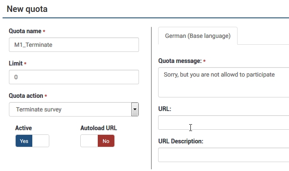Click the blue Yes on Active switch
This screenshot has height=171, width=289.
[x=24, y=141]
